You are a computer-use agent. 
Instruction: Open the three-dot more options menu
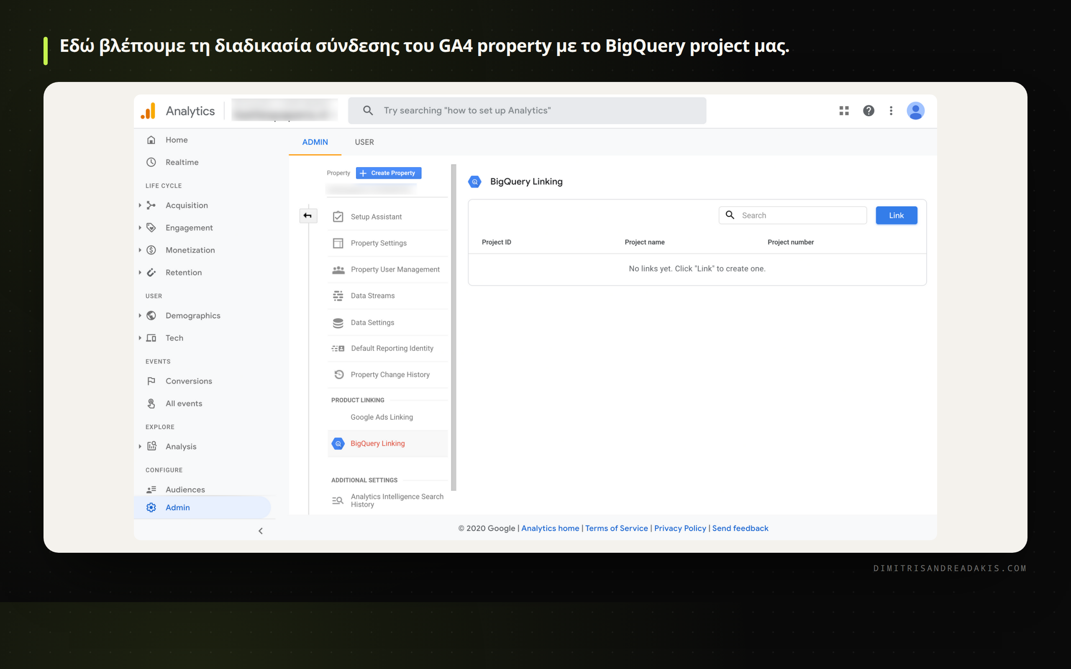pyautogui.click(x=891, y=111)
